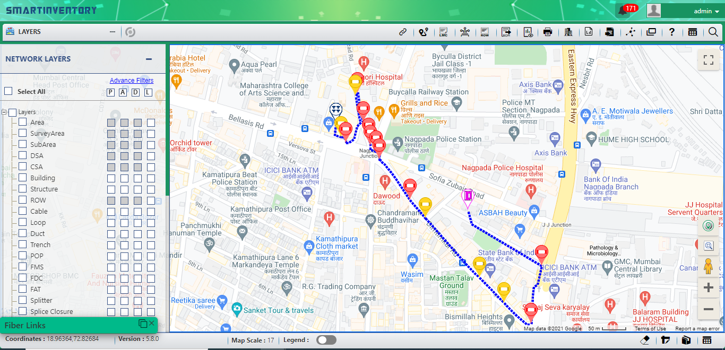Click the map location pin tool button
This screenshot has width=725, height=350.
pos(708,226)
